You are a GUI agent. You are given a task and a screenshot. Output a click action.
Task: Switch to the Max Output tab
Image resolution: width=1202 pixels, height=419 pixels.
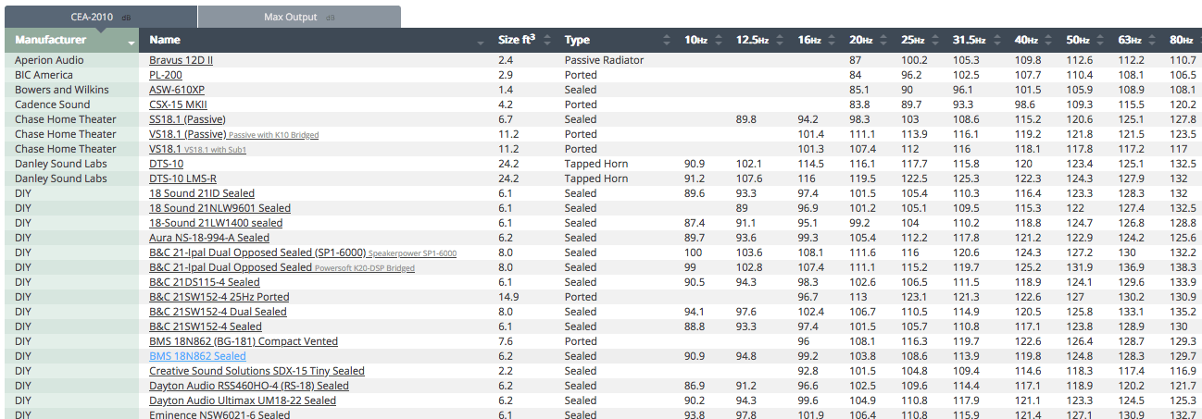click(299, 17)
